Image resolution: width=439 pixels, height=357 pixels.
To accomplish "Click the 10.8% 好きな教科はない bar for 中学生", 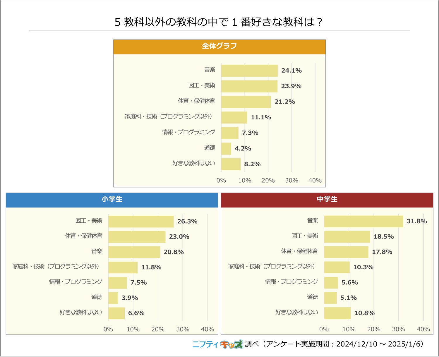I will (337, 313).
